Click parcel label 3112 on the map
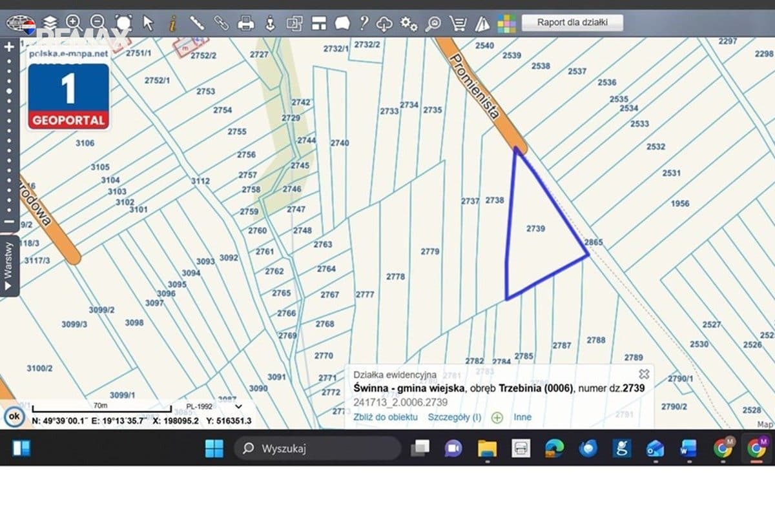This screenshot has width=775, height=516. 200,181
